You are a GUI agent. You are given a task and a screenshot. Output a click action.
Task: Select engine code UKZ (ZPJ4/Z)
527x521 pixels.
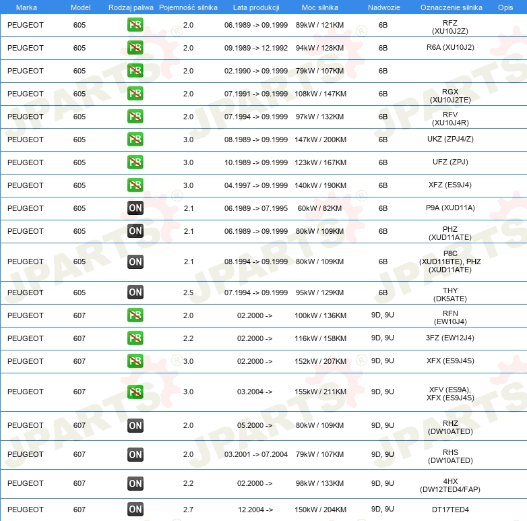point(450,139)
